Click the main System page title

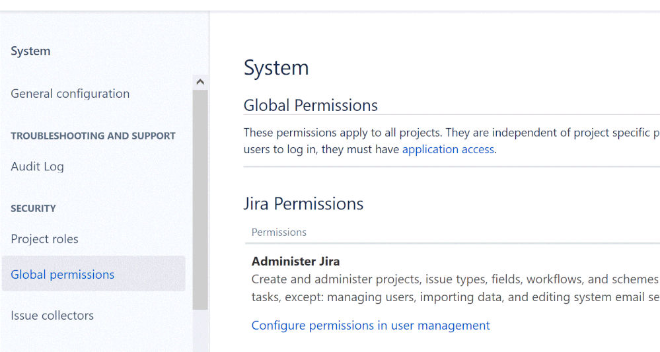coord(276,68)
